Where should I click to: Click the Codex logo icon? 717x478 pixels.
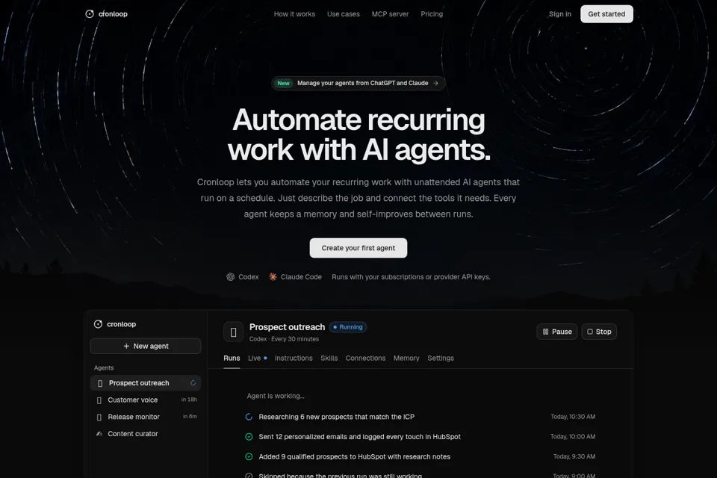tap(231, 277)
